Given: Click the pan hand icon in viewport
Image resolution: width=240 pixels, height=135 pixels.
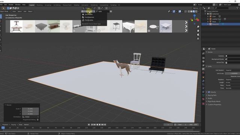Looking at the screenshot, I should pyautogui.click(x=198, y=31).
